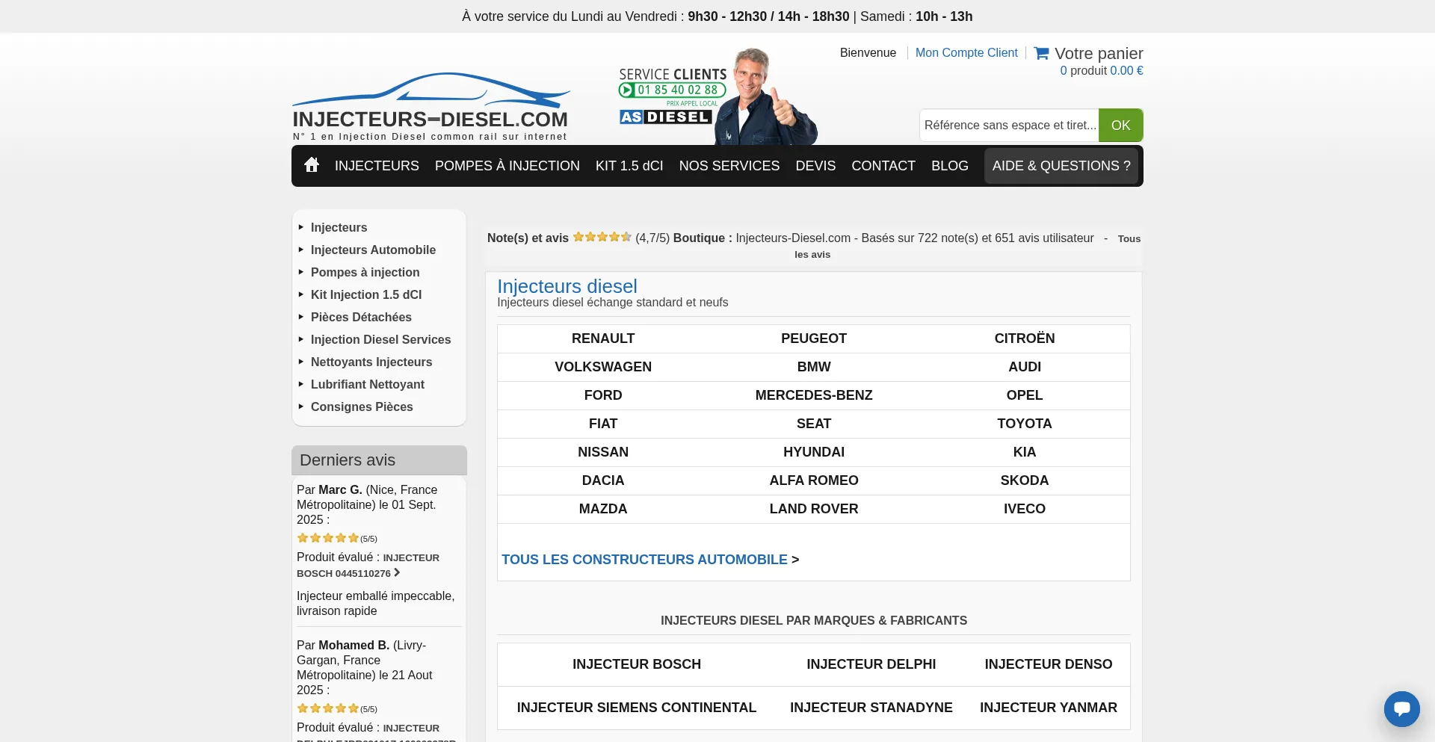
Task: Open the POMPES À INJECTION menu
Action: pyautogui.click(x=507, y=166)
